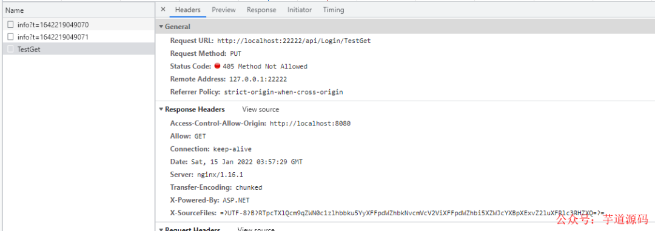The width and height of the screenshot is (655, 231).
Task: Click the strict-origin-when-cross-origin policy value
Action: [283, 92]
